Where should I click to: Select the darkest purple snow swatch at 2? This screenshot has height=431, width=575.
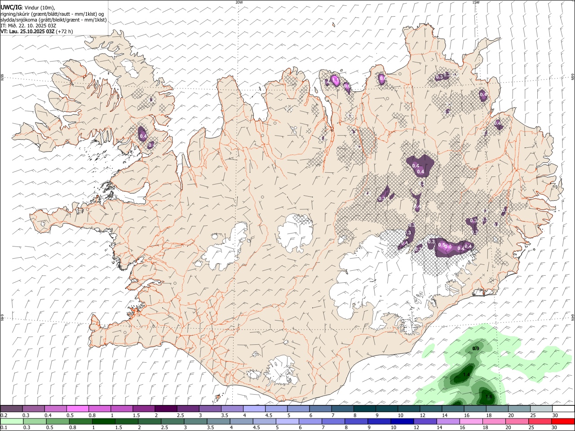[x=166, y=409]
